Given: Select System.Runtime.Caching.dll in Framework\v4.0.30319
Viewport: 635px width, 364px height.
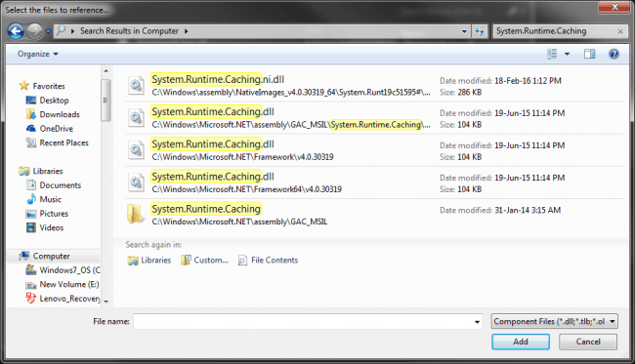Looking at the screenshot, I should pos(213,144).
